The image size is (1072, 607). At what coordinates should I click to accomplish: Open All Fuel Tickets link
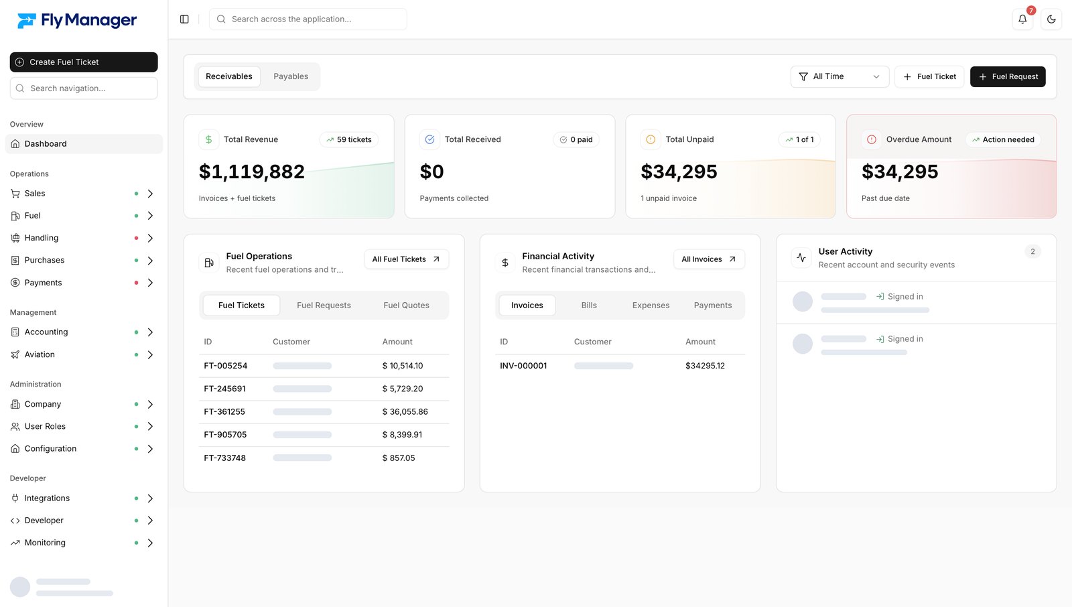click(407, 259)
